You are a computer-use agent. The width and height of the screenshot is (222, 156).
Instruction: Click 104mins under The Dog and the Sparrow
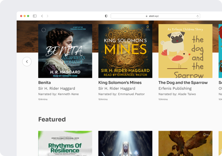coord(163,99)
